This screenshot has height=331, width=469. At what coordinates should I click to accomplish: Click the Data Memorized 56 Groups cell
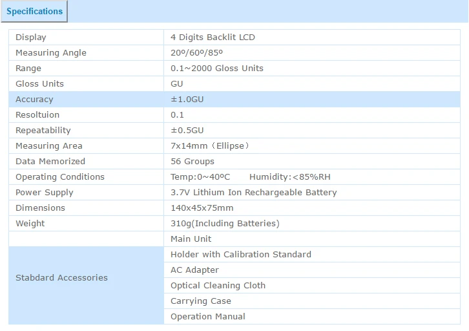click(x=312, y=162)
